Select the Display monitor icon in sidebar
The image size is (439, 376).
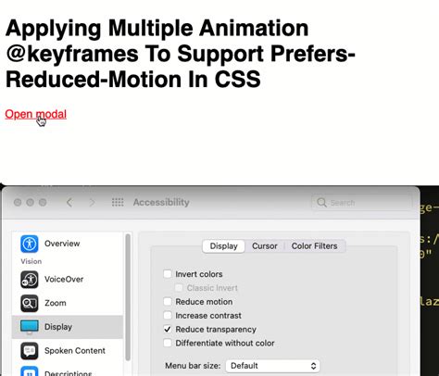point(30,327)
